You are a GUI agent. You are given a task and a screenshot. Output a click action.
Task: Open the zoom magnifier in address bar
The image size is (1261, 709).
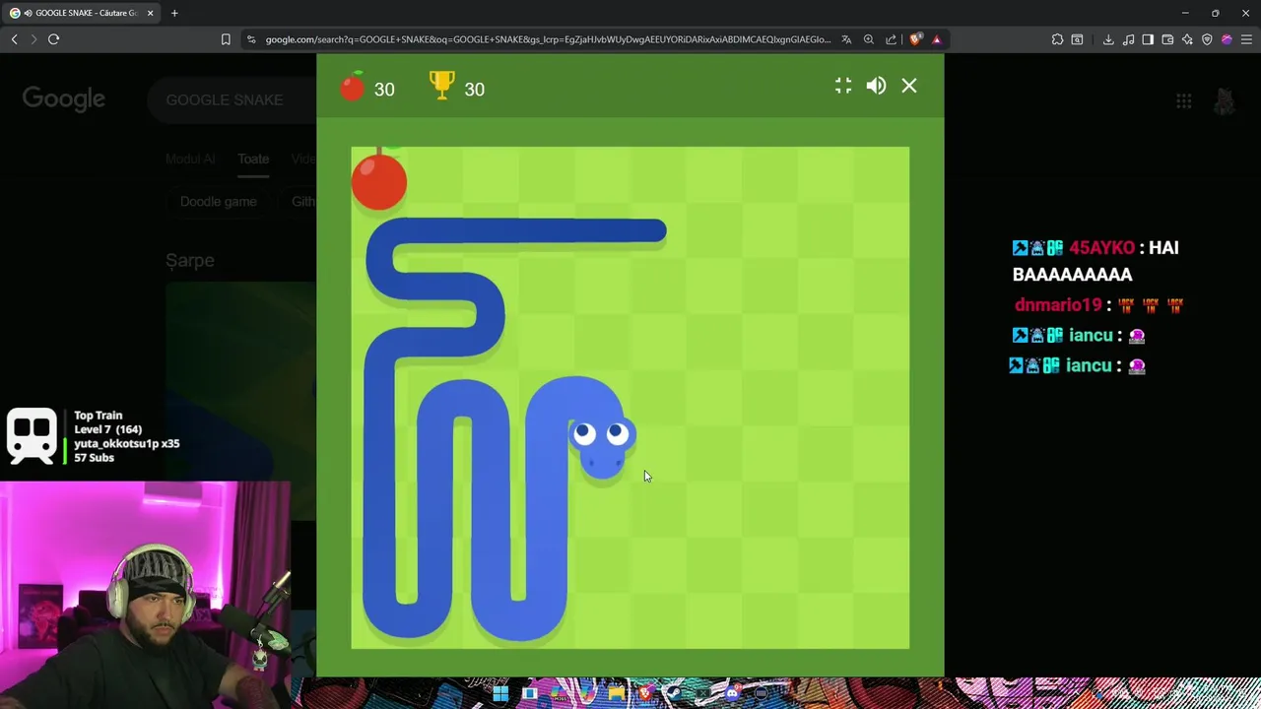click(x=869, y=39)
